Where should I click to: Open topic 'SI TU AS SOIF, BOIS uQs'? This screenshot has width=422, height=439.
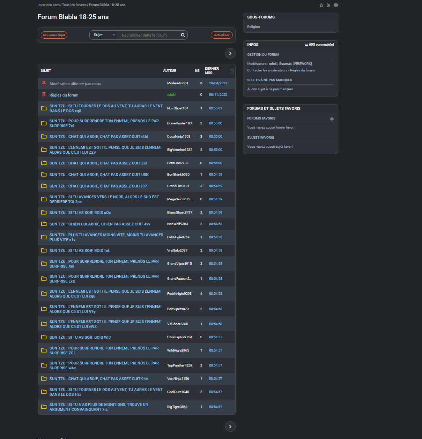click(x=80, y=213)
